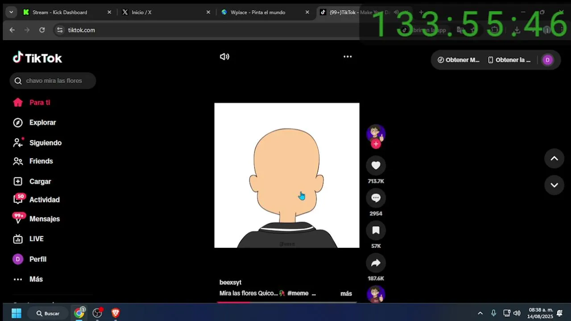Open comments with the speech bubble icon
571x321 pixels.
coord(376,198)
